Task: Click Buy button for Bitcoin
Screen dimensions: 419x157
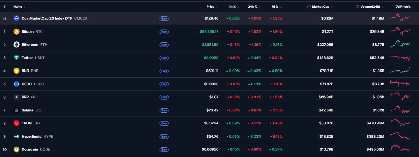Action: pyautogui.click(x=164, y=32)
